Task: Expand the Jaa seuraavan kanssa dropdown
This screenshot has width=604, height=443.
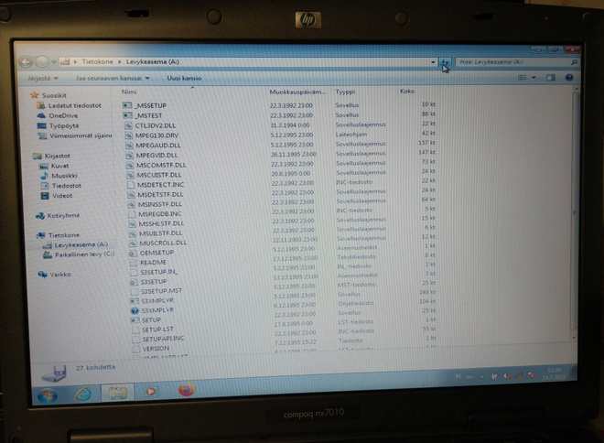Action: click(x=113, y=78)
